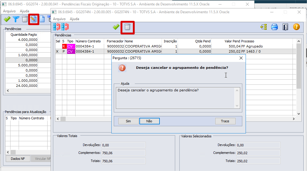Click the Fornecedor column header
The width and height of the screenshot is (307, 171).
pyautogui.click(x=115, y=41)
